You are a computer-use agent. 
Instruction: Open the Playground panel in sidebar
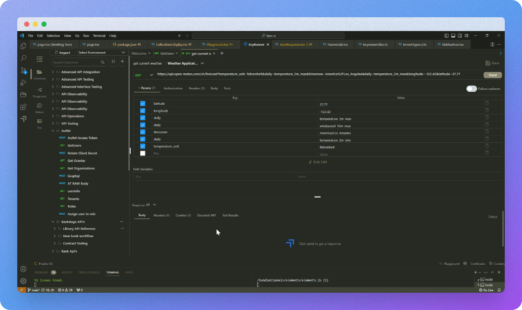point(39,91)
